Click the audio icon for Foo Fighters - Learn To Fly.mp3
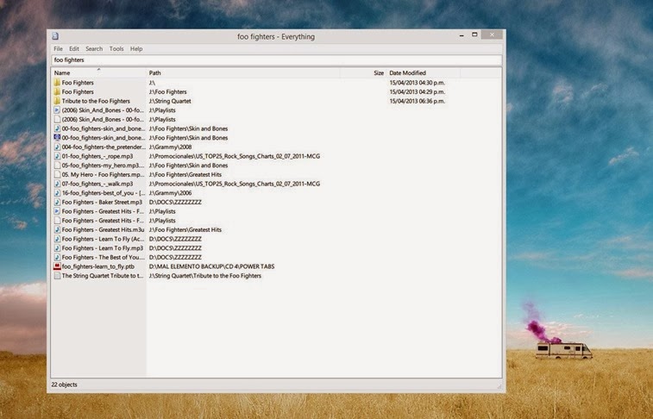The height and width of the screenshot is (419, 653). [57, 248]
